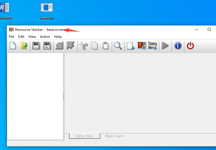Click the Paste clipboard icon
The image size is (216, 150).
point(105,46)
